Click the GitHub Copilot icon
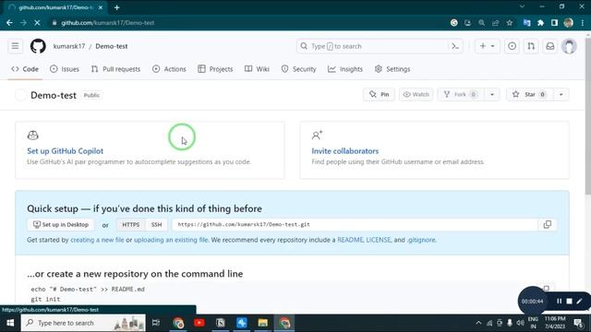This screenshot has height=332, width=591. [33, 136]
